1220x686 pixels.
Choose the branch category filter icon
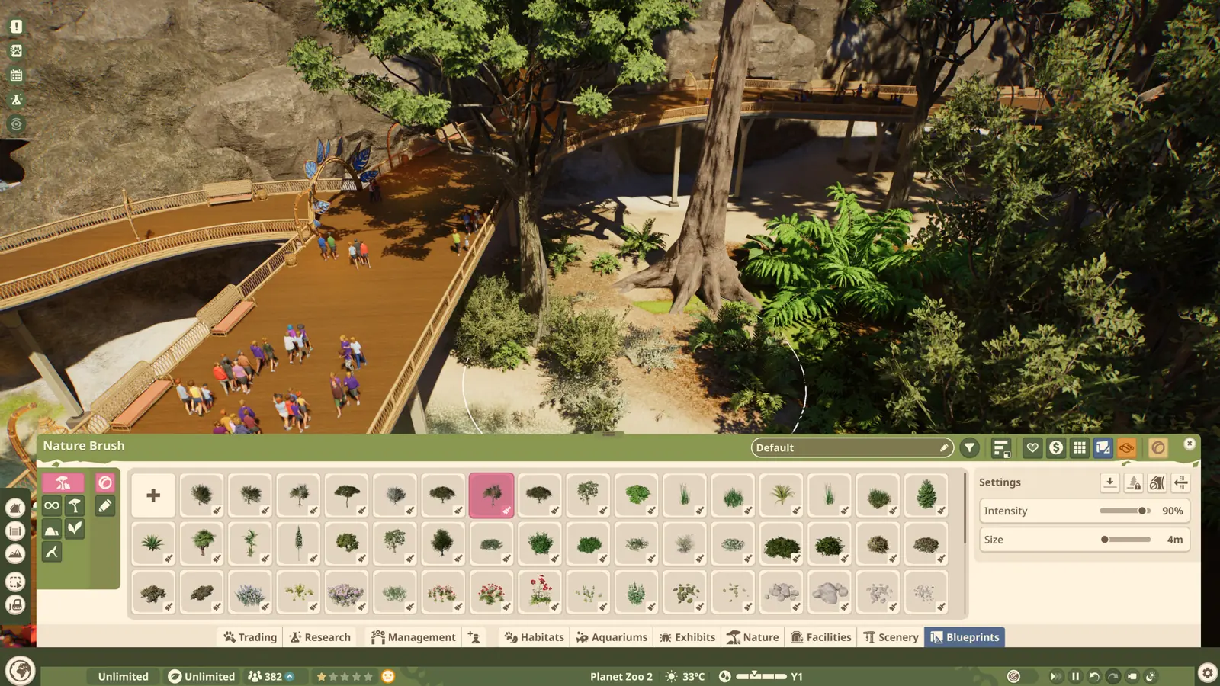[x=52, y=552]
